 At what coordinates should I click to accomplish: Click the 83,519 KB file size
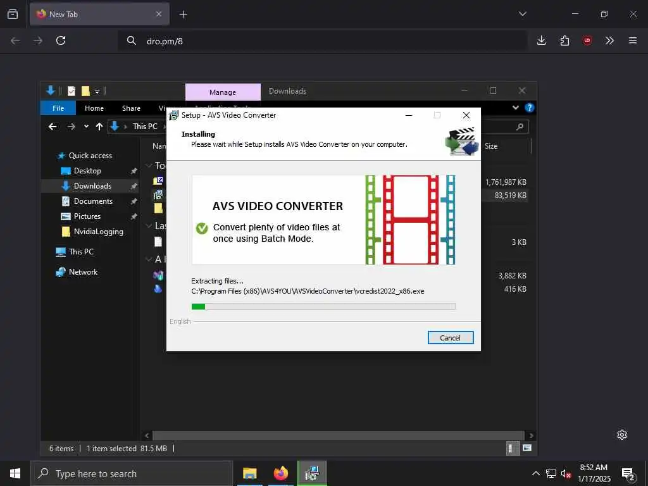click(x=511, y=196)
